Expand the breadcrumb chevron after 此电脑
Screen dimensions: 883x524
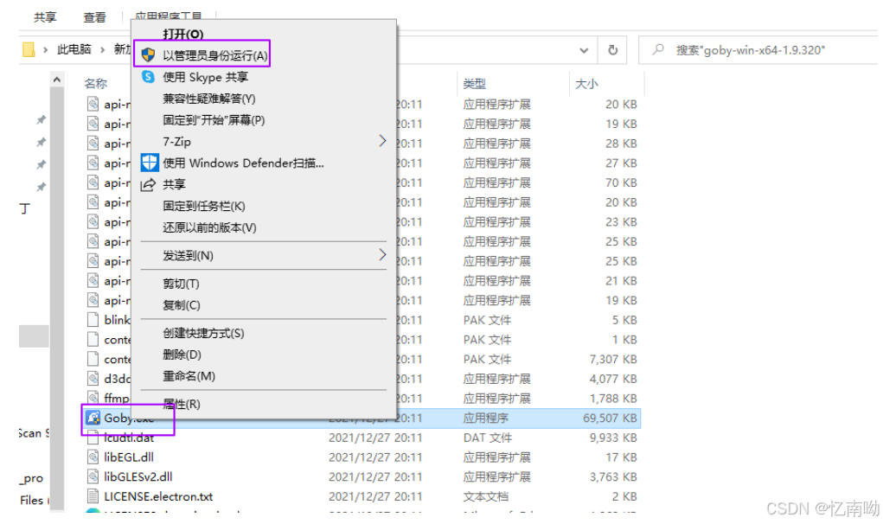(x=103, y=50)
